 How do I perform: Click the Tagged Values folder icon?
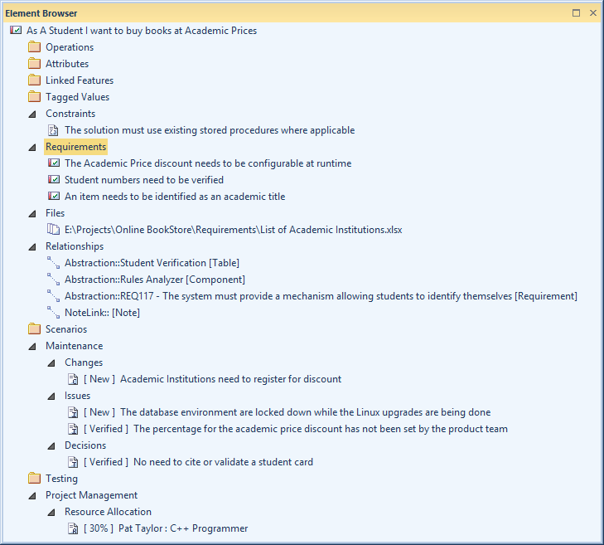tap(34, 97)
